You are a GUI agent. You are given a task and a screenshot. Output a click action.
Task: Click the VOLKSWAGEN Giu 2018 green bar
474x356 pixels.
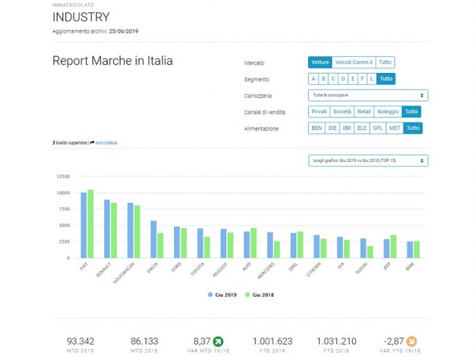137,232
